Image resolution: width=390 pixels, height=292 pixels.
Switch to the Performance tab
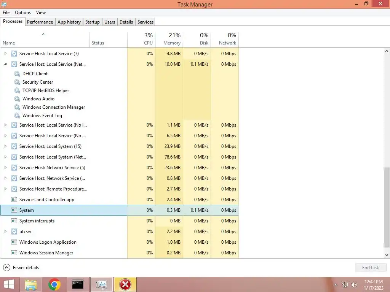(x=40, y=22)
